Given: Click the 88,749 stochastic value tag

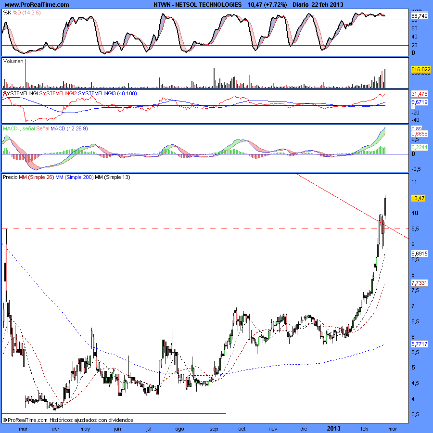Looking at the screenshot, I should tap(420, 16).
